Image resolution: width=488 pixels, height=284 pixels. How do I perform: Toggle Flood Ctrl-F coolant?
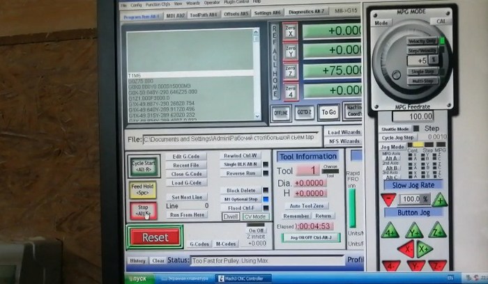[241, 208]
